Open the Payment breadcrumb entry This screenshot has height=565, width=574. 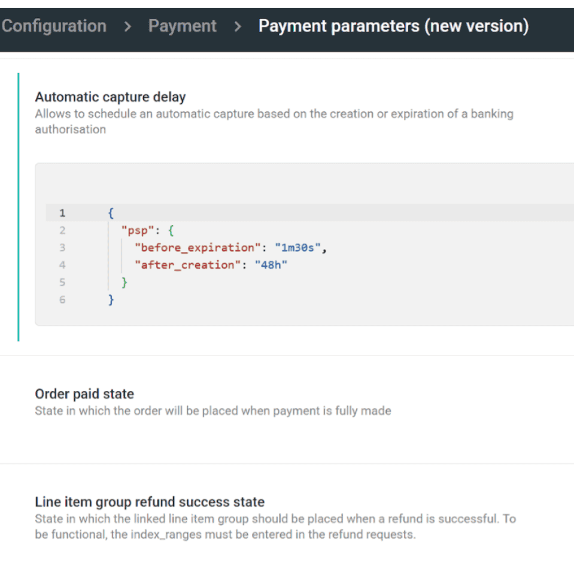click(182, 26)
